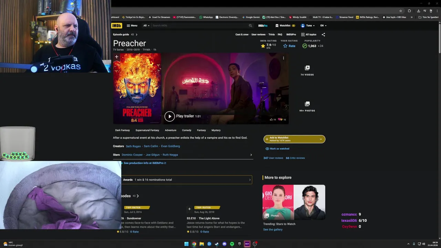Bookmark this page with the star icon
Image resolution: width=441 pixels, height=248 pixels.
400,11
